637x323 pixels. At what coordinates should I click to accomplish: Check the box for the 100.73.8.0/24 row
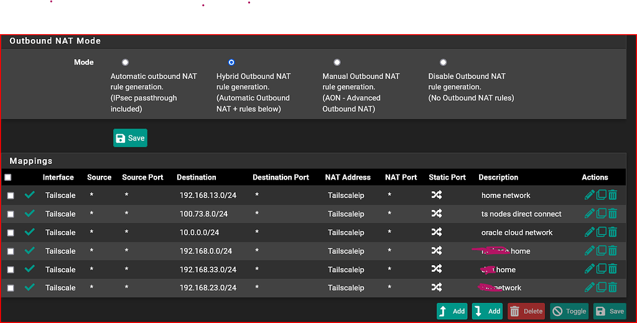tap(11, 214)
